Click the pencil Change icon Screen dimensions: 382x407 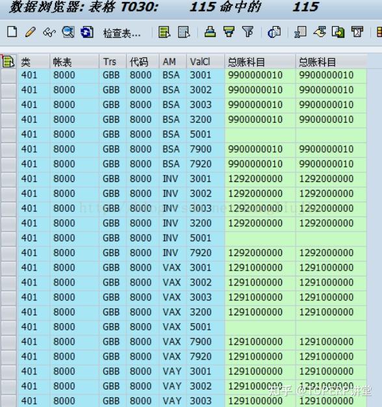[x=31, y=33]
